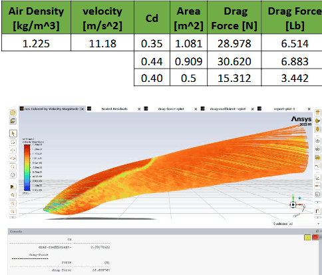Click the orange colormap bar icon
Viewport: 322px width, 275px height.
(x=318, y=186)
